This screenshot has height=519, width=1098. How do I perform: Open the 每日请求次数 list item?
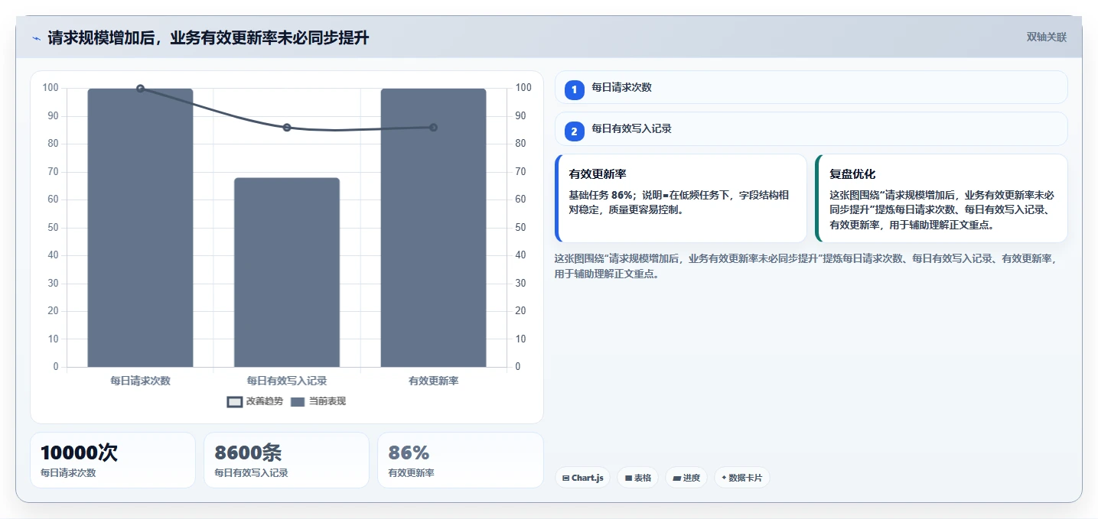(x=811, y=87)
